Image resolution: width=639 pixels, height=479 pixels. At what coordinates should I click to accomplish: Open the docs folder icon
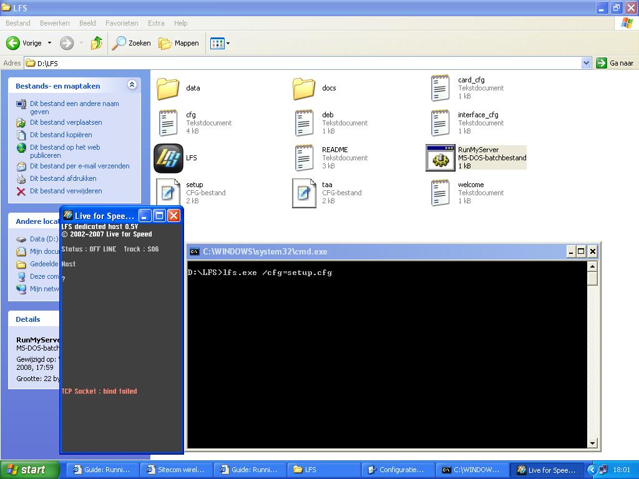pyautogui.click(x=304, y=88)
